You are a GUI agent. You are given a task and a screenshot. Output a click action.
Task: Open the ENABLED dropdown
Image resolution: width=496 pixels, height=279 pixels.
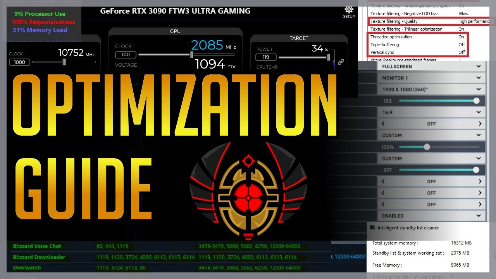[x=431, y=216]
